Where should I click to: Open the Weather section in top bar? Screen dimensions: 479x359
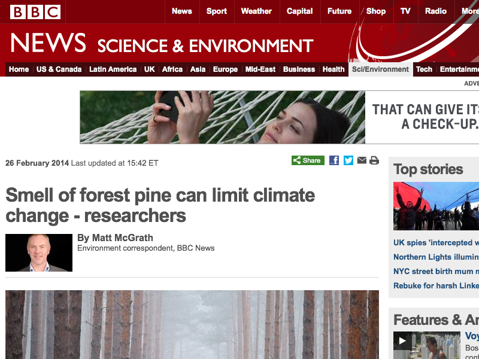click(256, 11)
